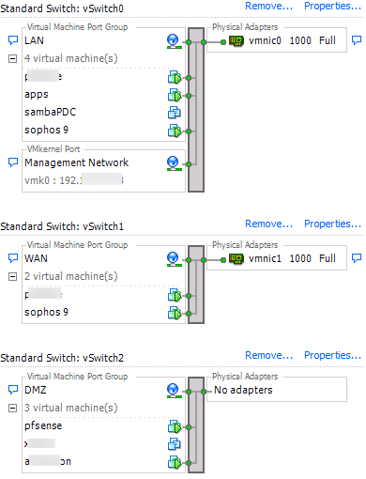Click the speech bubble icon right of vmnic1

pyautogui.click(x=357, y=258)
